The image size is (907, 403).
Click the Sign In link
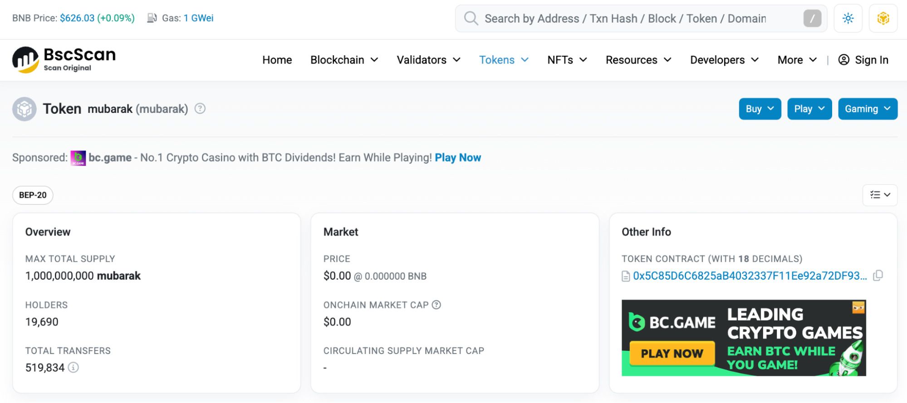tap(863, 60)
